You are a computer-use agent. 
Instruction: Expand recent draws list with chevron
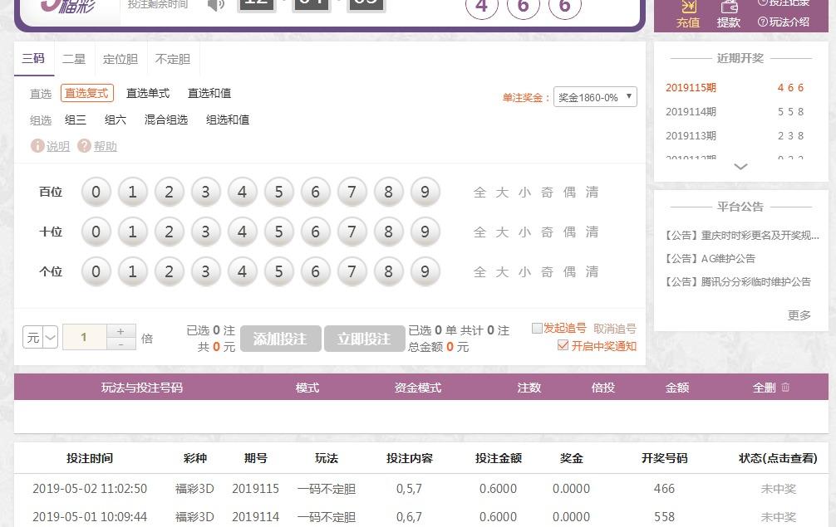[740, 167]
